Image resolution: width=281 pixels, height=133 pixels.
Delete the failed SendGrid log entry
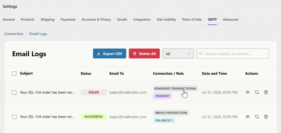coord(266,92)
